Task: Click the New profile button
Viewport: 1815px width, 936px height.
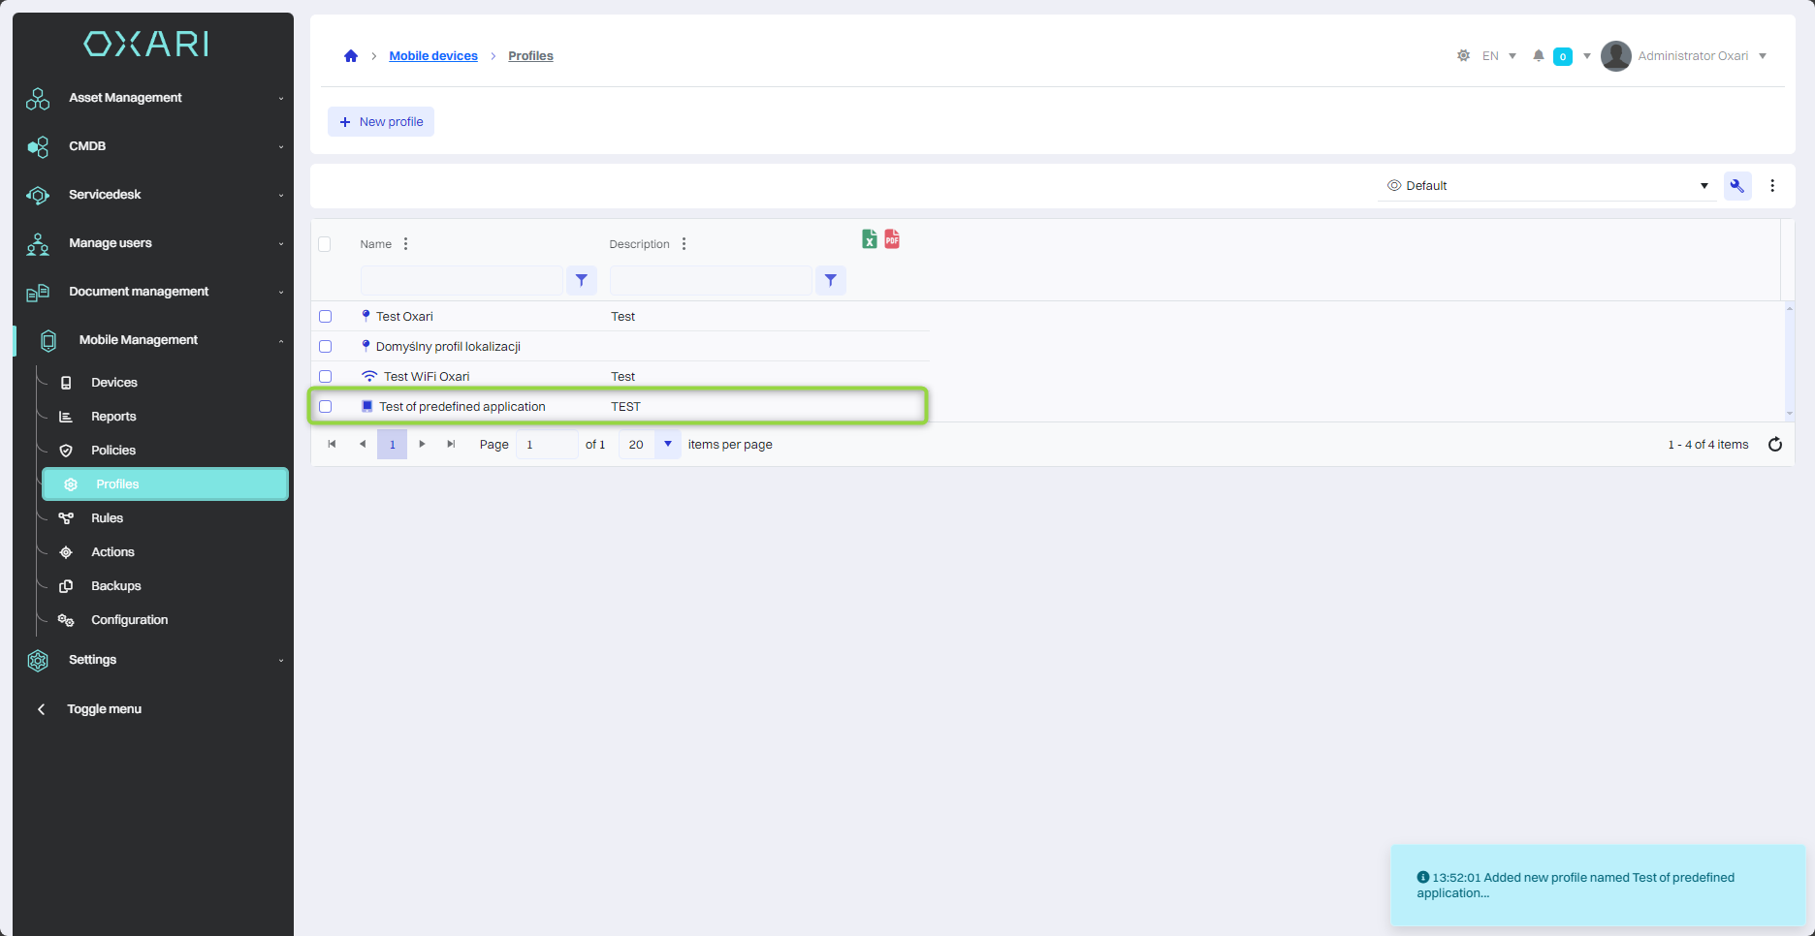Action: click(381, 122)
